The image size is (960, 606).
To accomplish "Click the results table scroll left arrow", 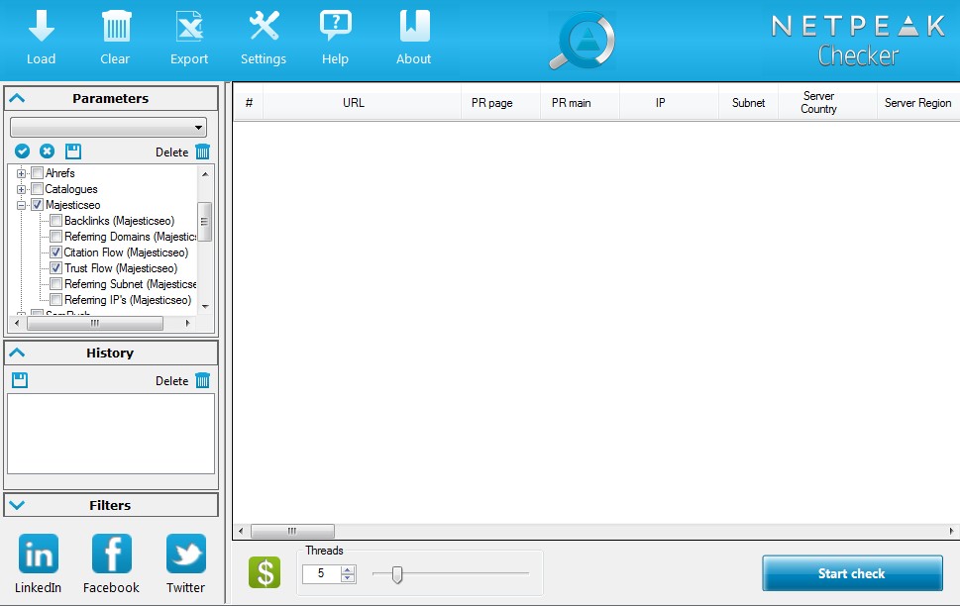I will tap(241, 531).
